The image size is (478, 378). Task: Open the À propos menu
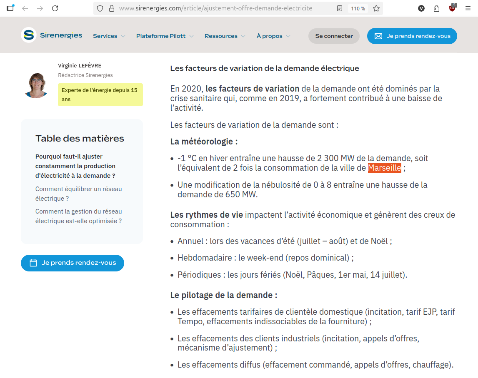click(x=273, y=36)
